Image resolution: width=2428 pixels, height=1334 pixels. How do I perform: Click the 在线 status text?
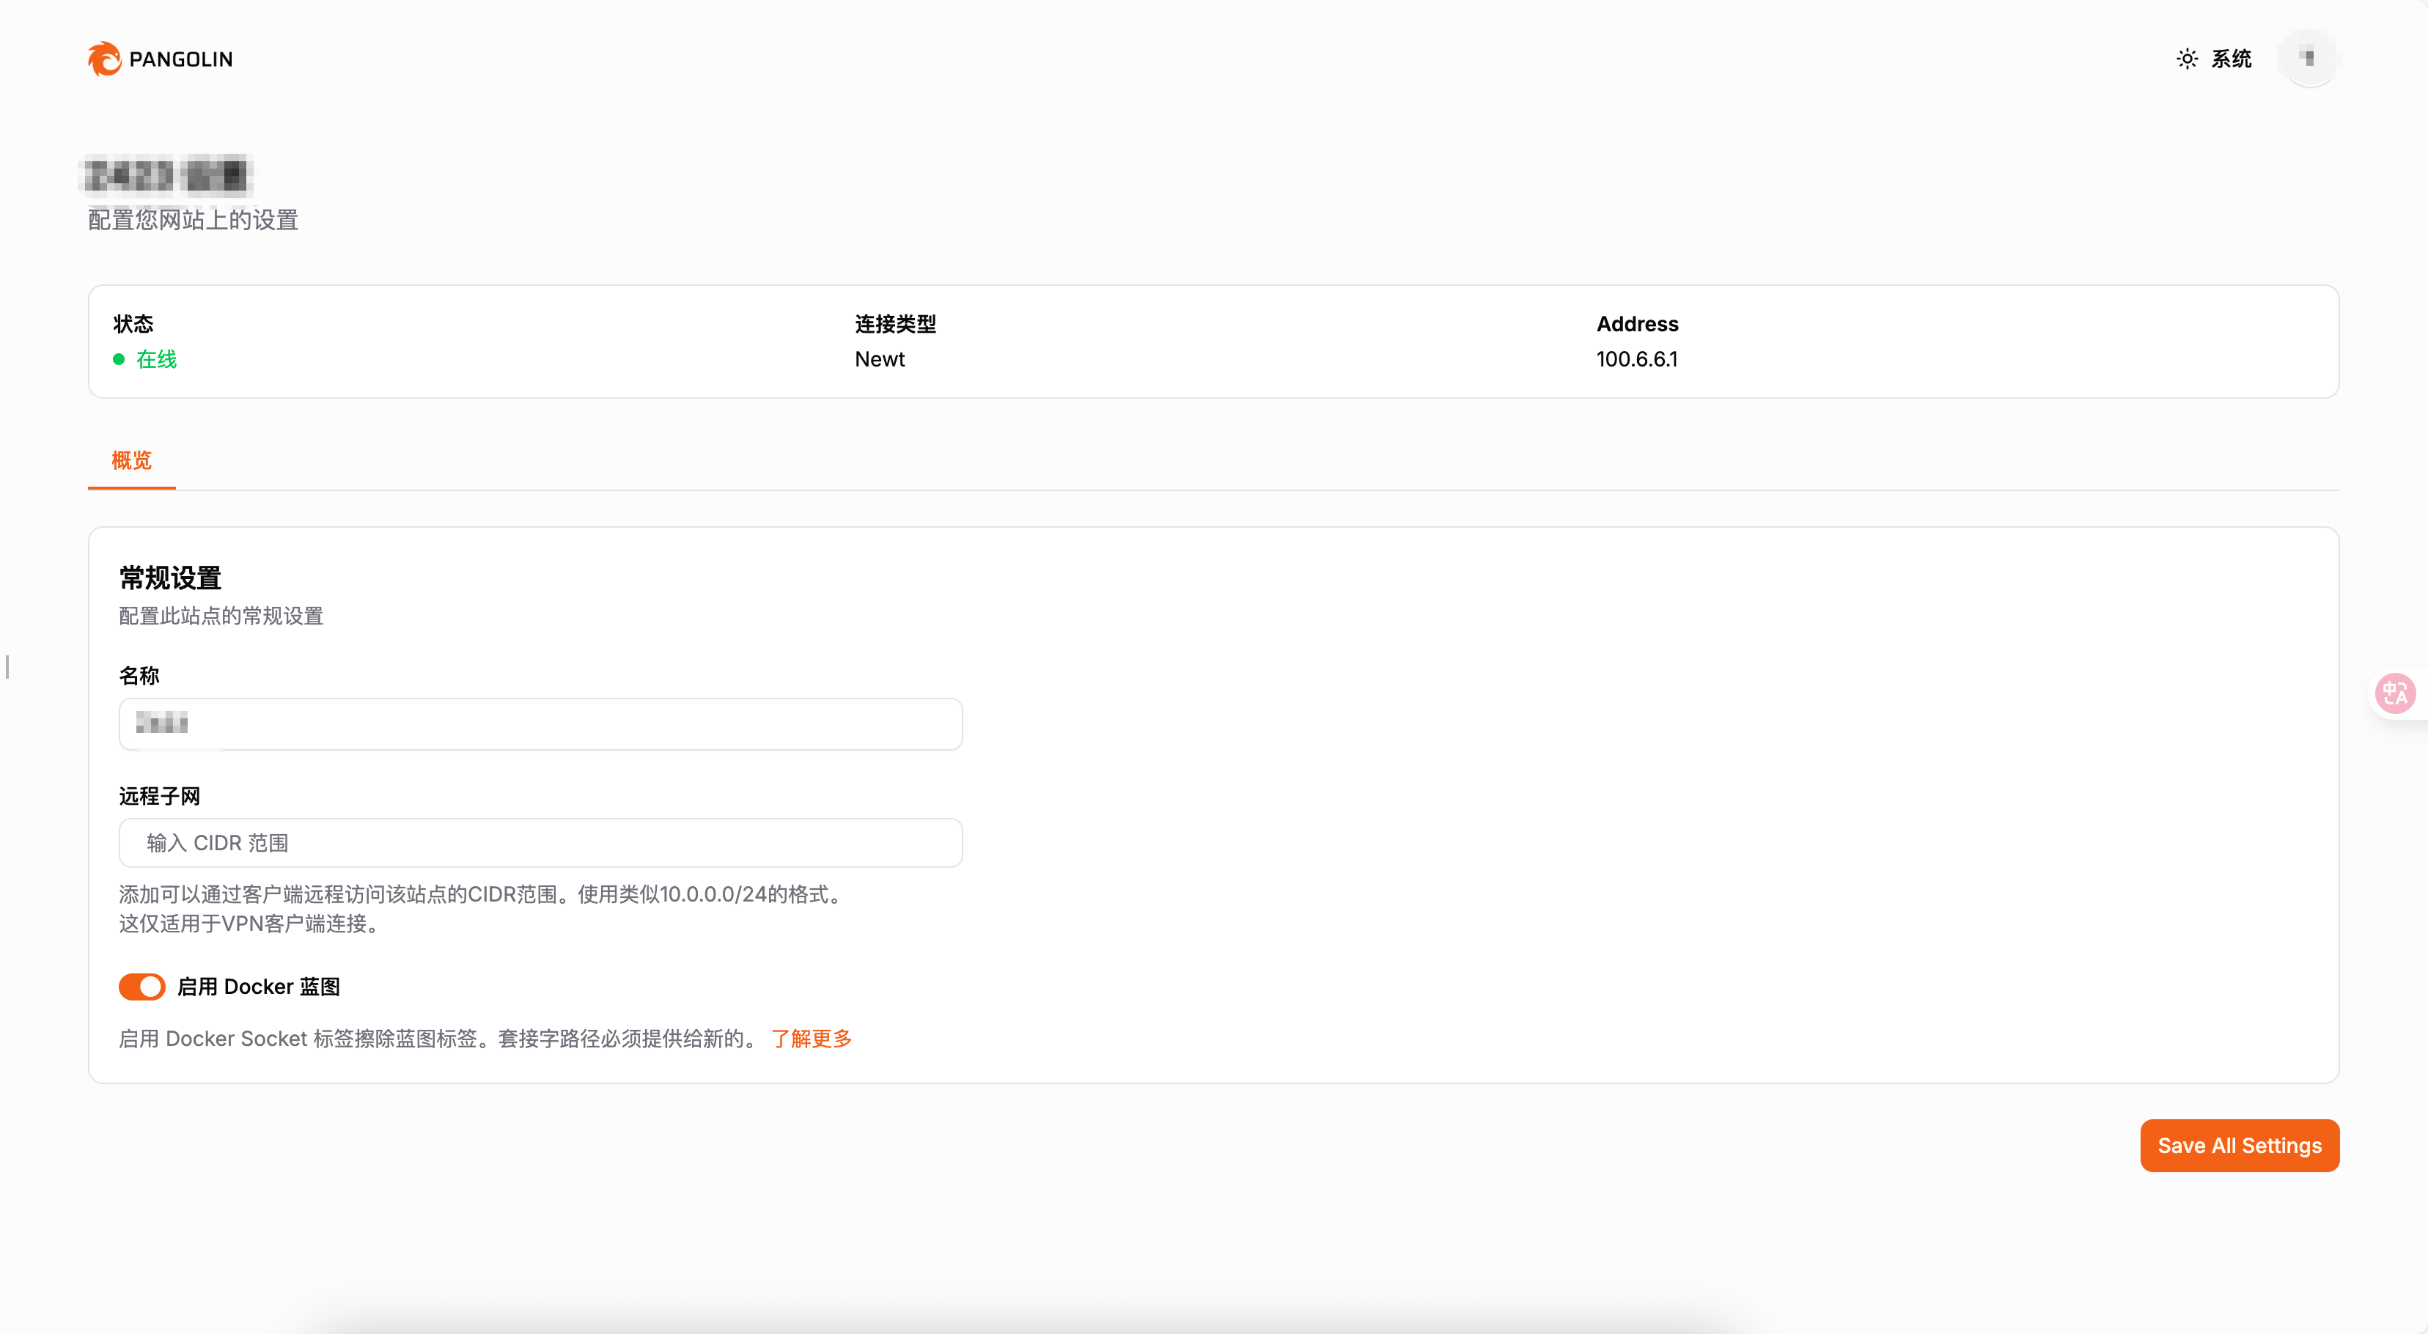(156, 359)
